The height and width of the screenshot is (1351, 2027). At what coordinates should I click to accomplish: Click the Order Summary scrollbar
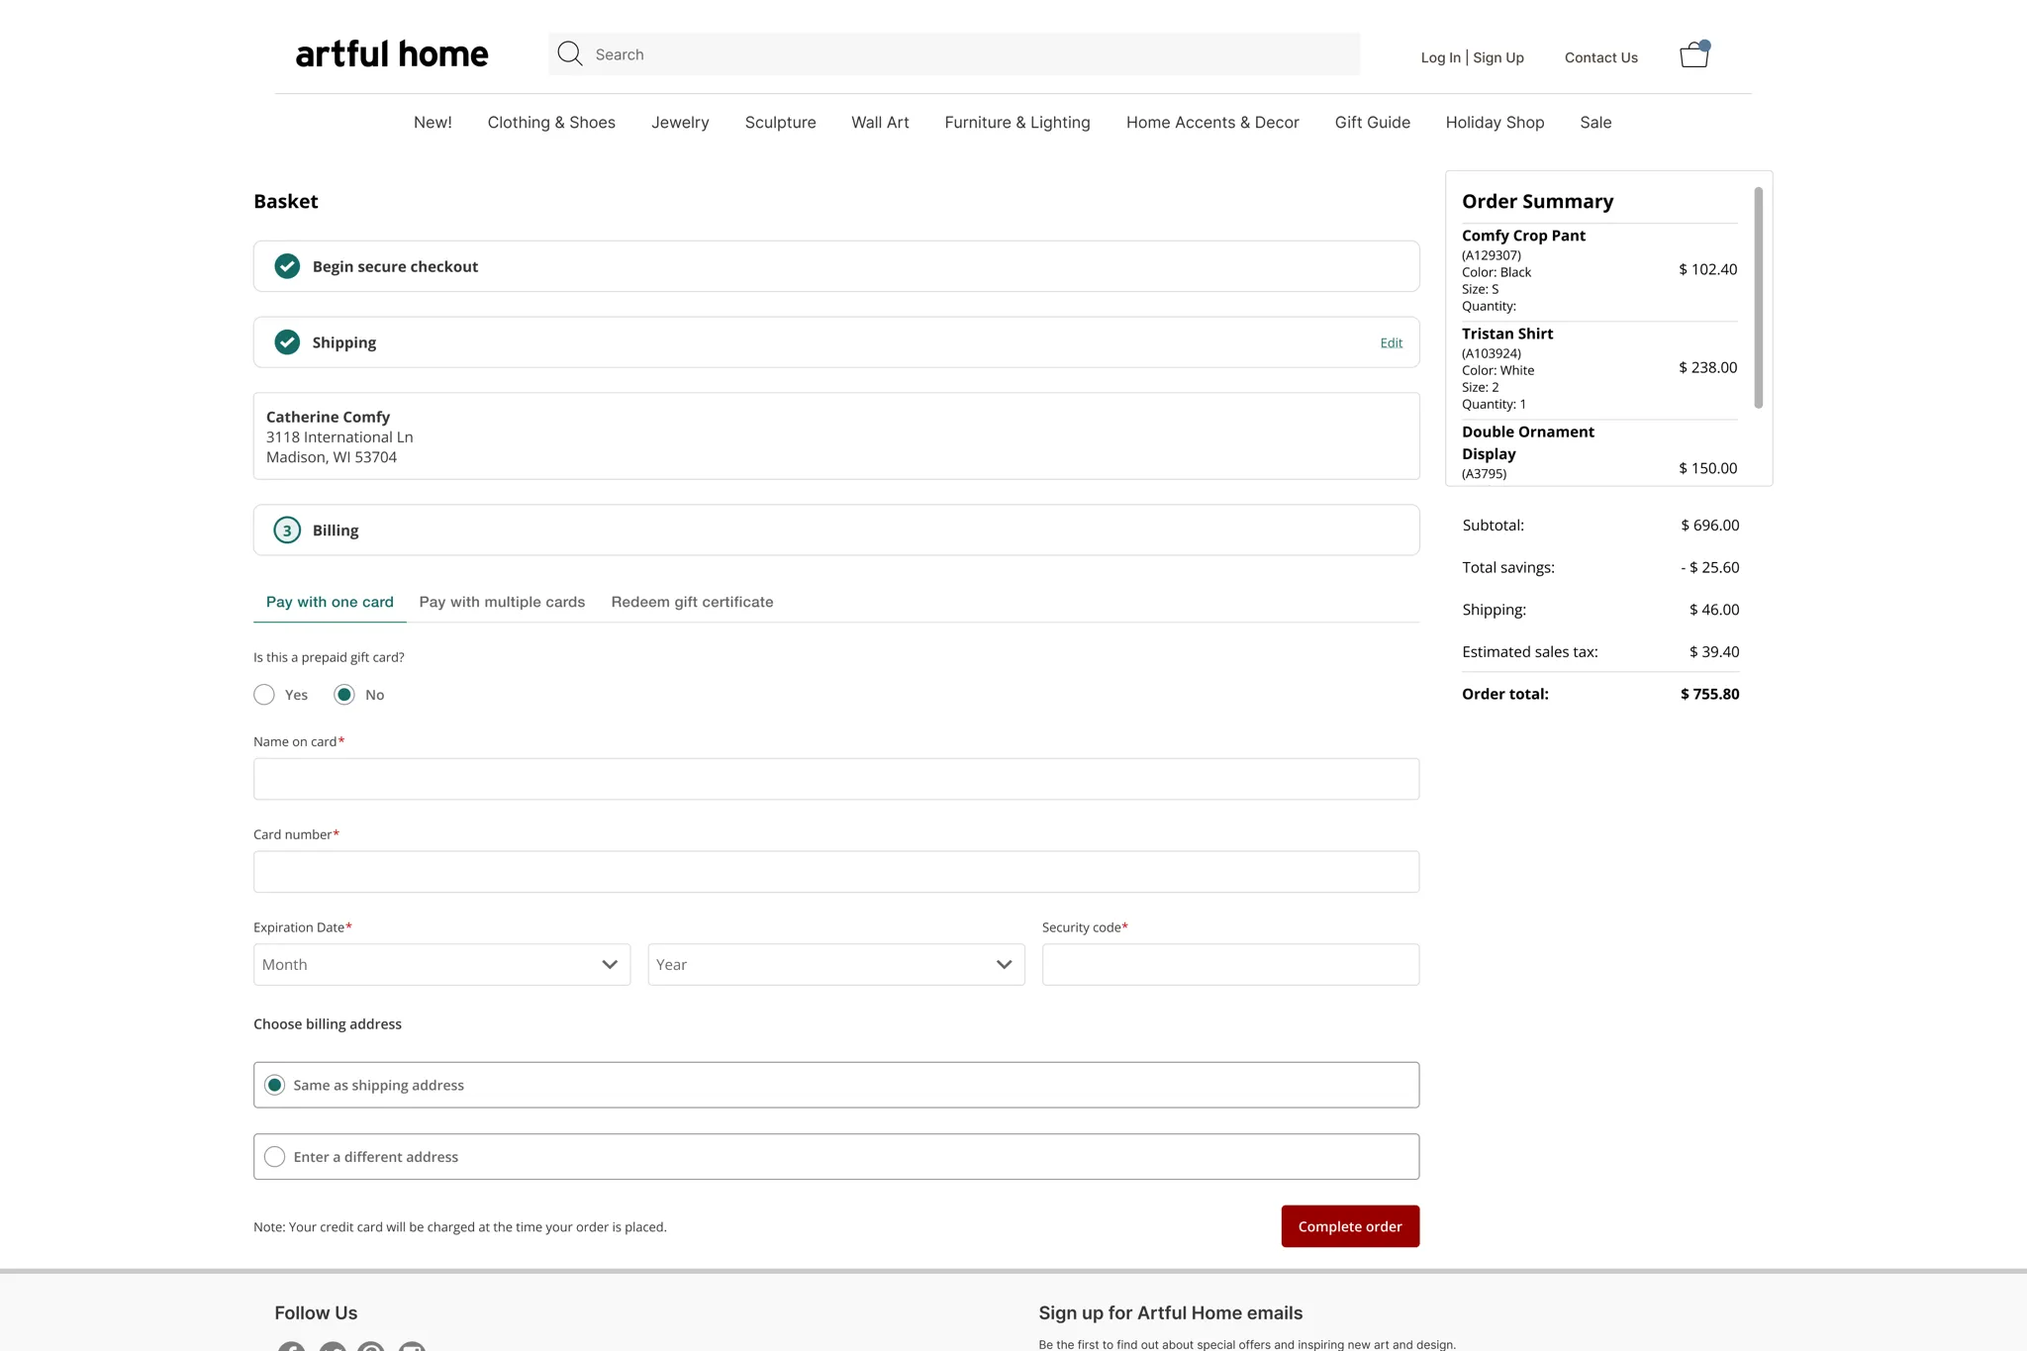point(1758,297)
